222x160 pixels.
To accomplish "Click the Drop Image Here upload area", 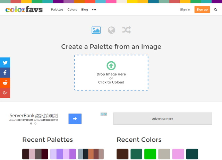I will click(x=111, y=78).
